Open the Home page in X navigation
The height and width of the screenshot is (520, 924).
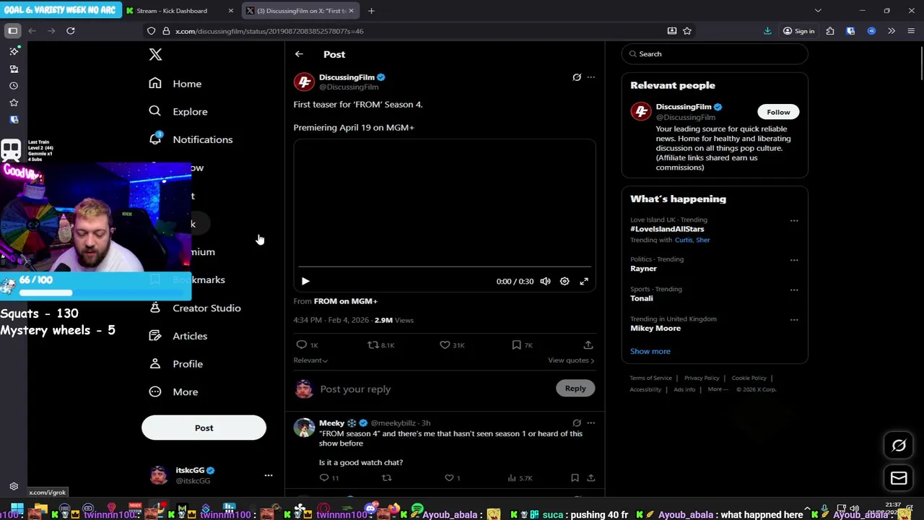pos(175,84)
